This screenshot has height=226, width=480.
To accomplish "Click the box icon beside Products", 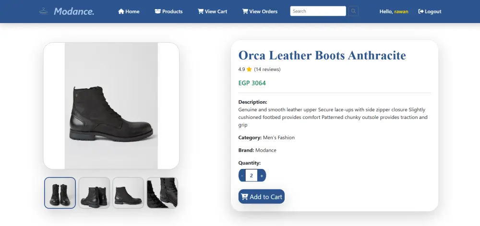I will (157, 12).
